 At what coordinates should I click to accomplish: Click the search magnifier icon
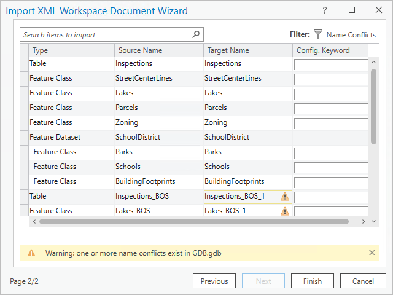196,35
